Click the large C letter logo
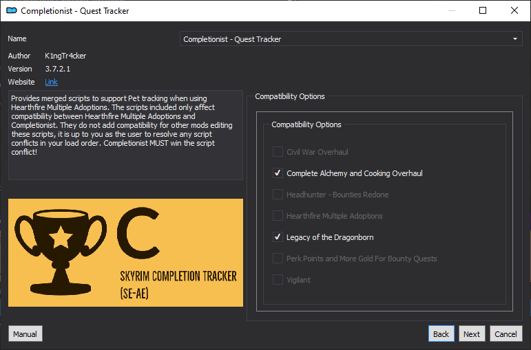 (x=138, y=233)
